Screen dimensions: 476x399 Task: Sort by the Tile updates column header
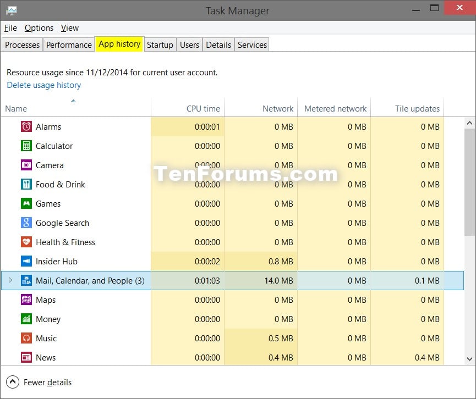point(407,107)
